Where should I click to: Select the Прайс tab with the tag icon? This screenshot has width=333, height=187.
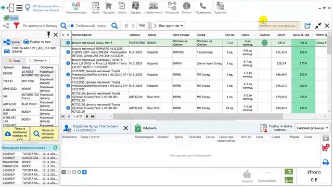click(11, 18)
